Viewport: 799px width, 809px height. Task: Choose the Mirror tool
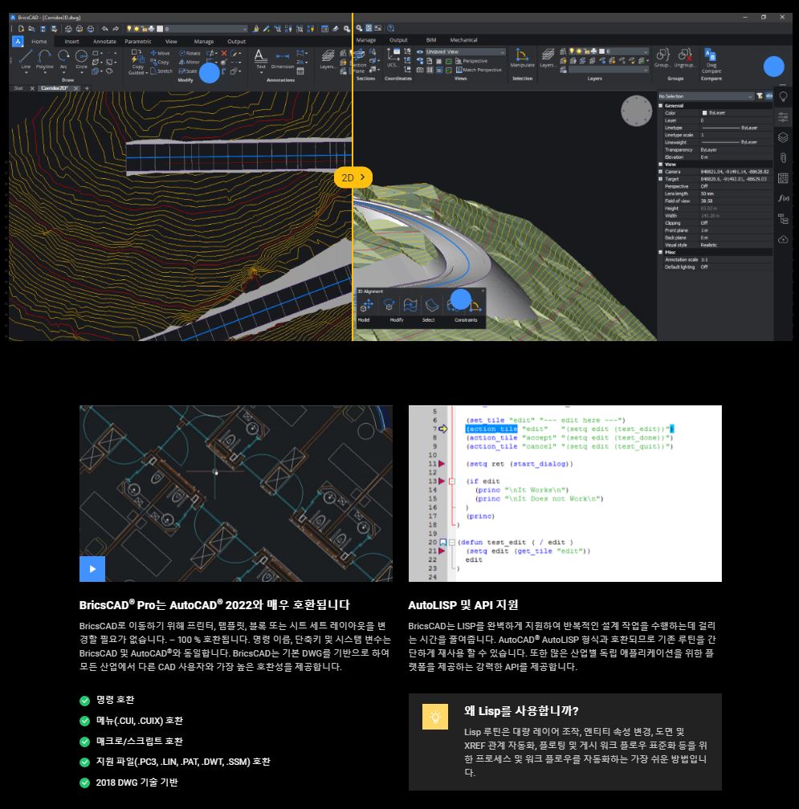tap(189, 62)
